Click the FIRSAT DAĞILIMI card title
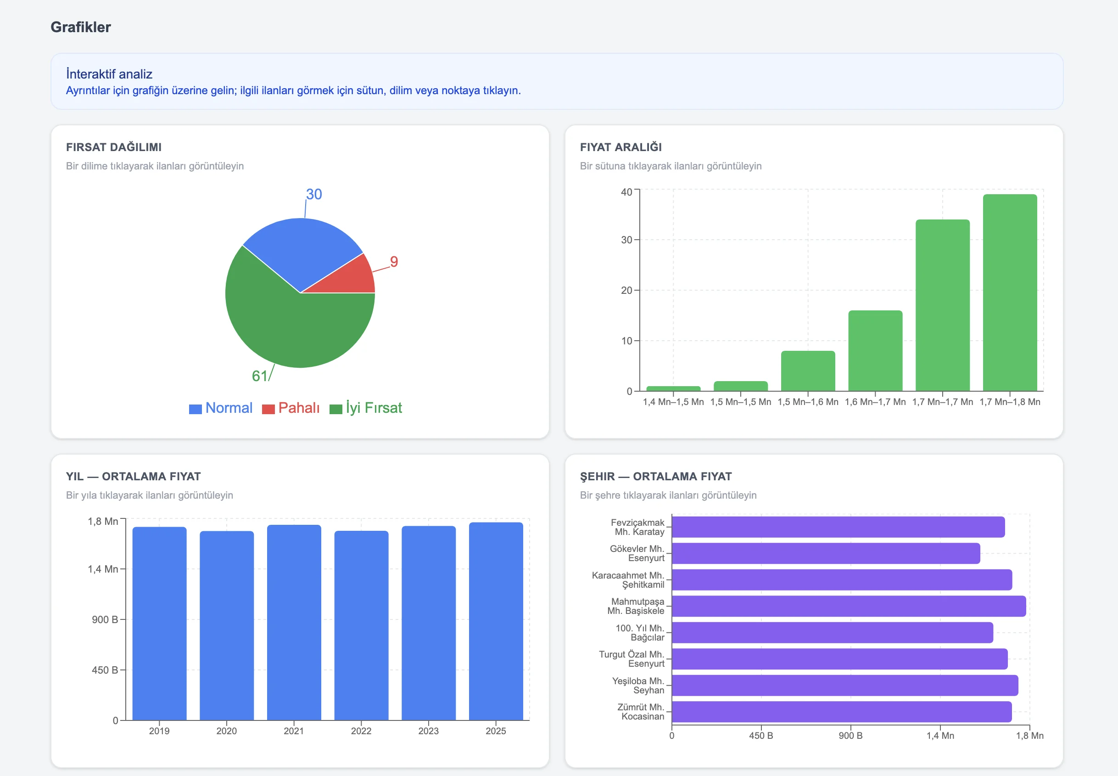Screen dimensions: 1118x776 114,147
